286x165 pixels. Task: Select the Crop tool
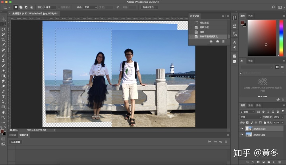click(x=3, y=40)
